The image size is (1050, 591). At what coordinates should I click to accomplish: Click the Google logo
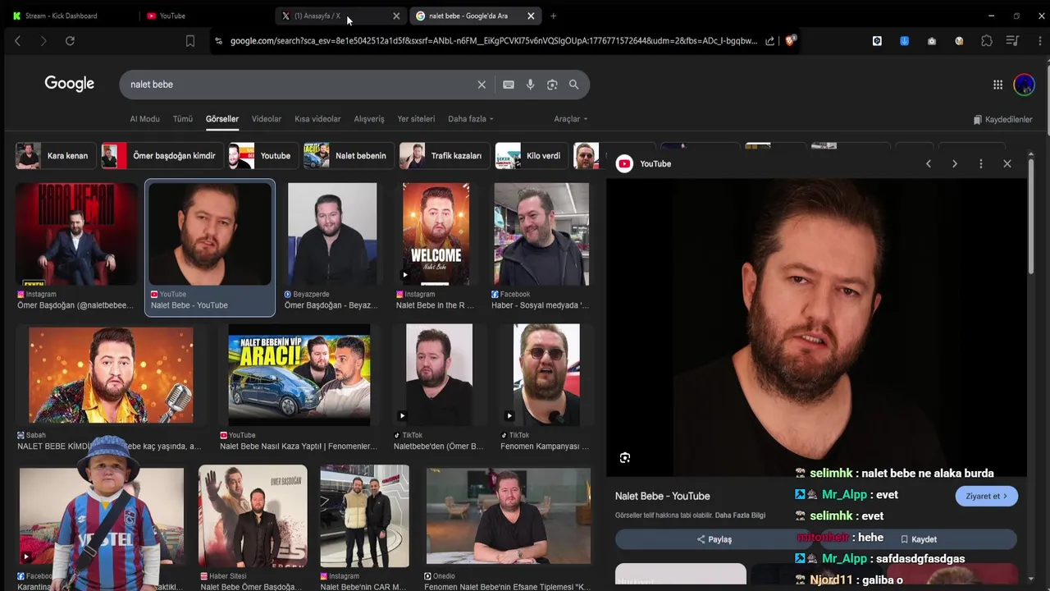pyautogui.click(x=70, y=84)
